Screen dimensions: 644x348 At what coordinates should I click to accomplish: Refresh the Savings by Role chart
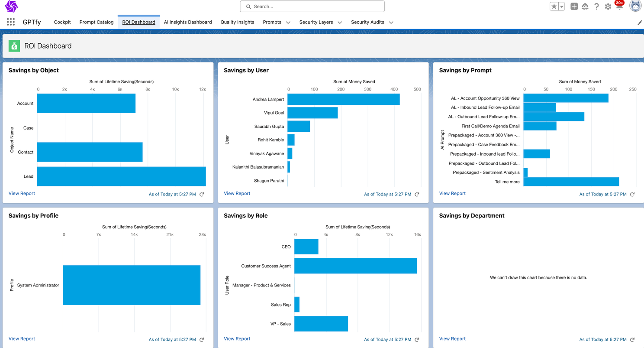(417, 339)
